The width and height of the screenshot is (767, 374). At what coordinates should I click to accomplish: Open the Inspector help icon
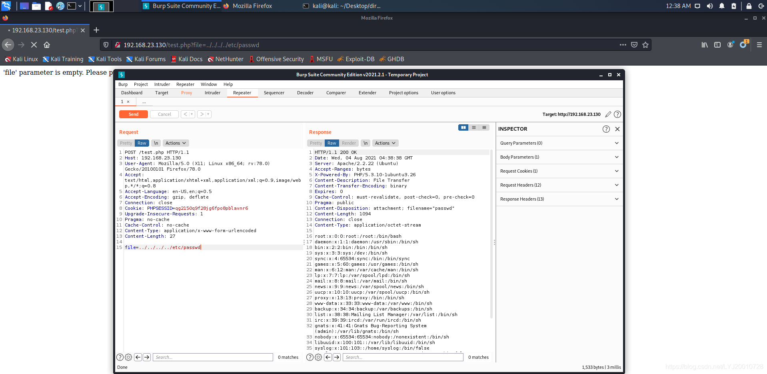pyautogui.click(x=606, y=129)
